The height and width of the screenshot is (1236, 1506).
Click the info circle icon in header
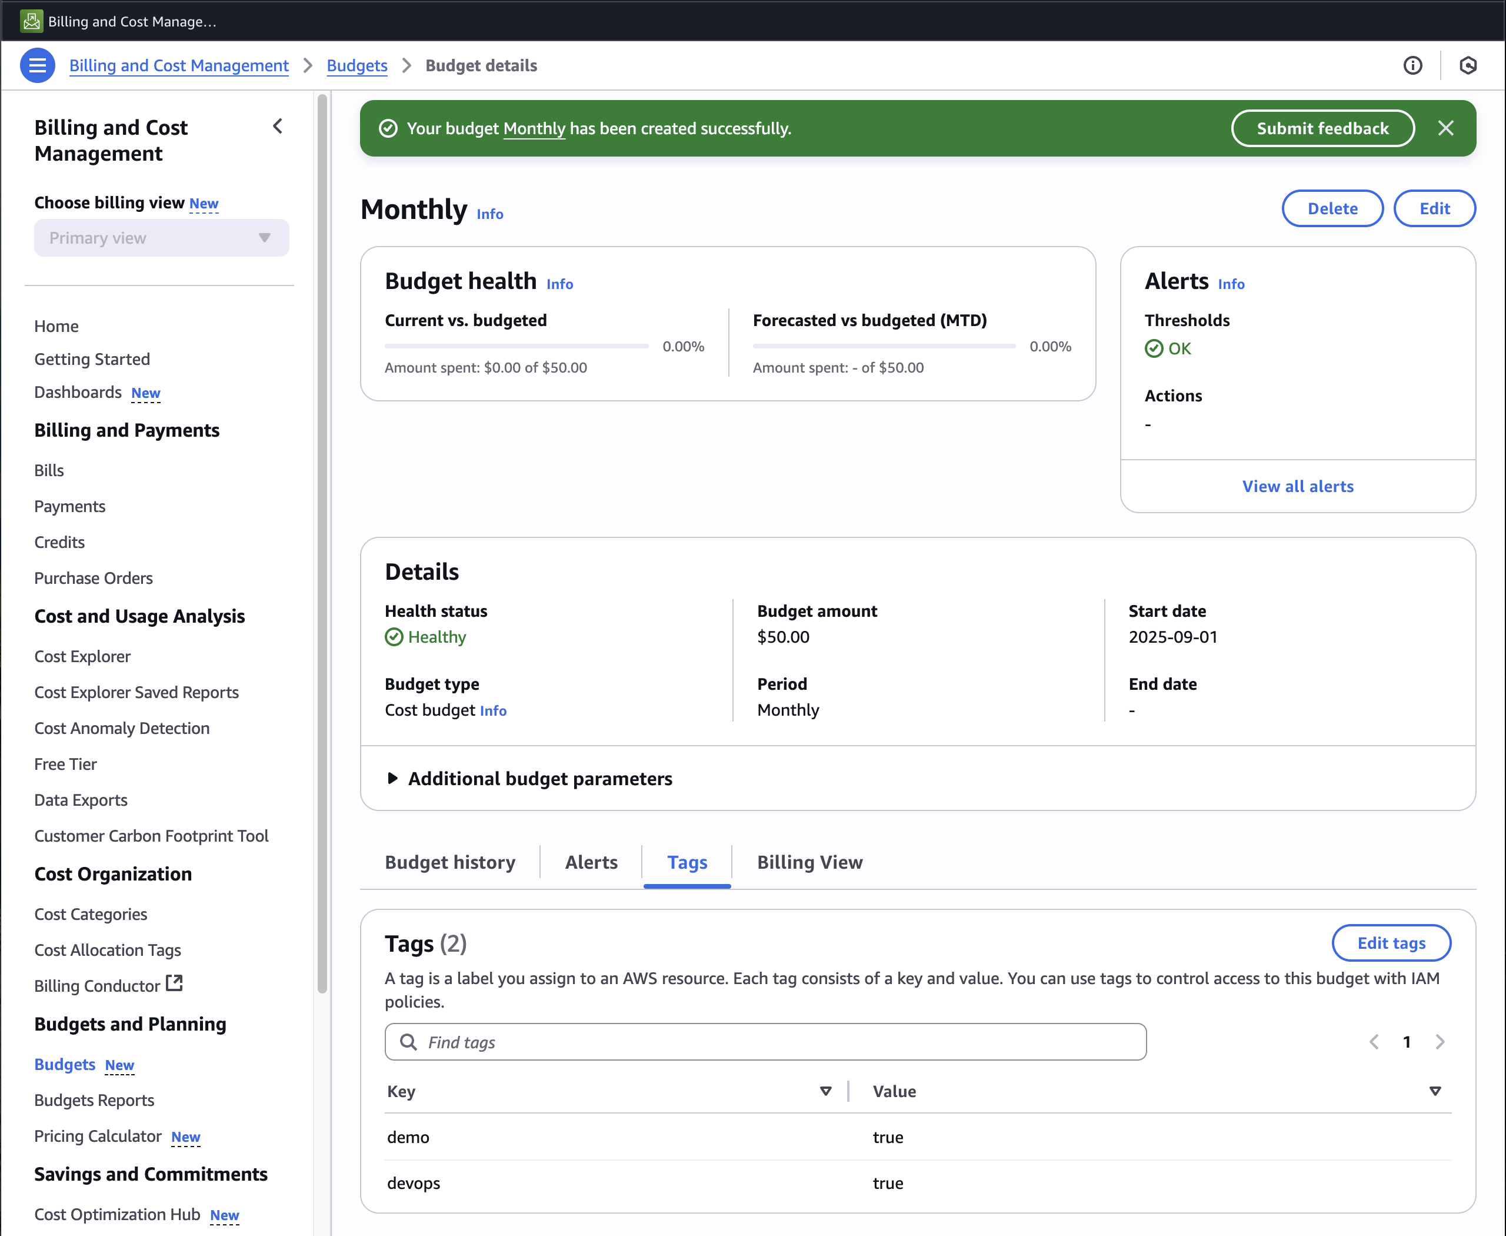1412,65
